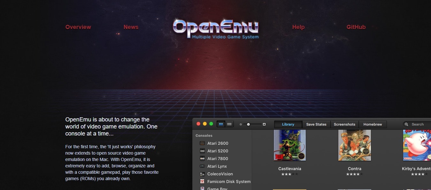Click the Kirby's Adventure star rating
The width and height of the screenshot is (431, 190).
[419, 174]
